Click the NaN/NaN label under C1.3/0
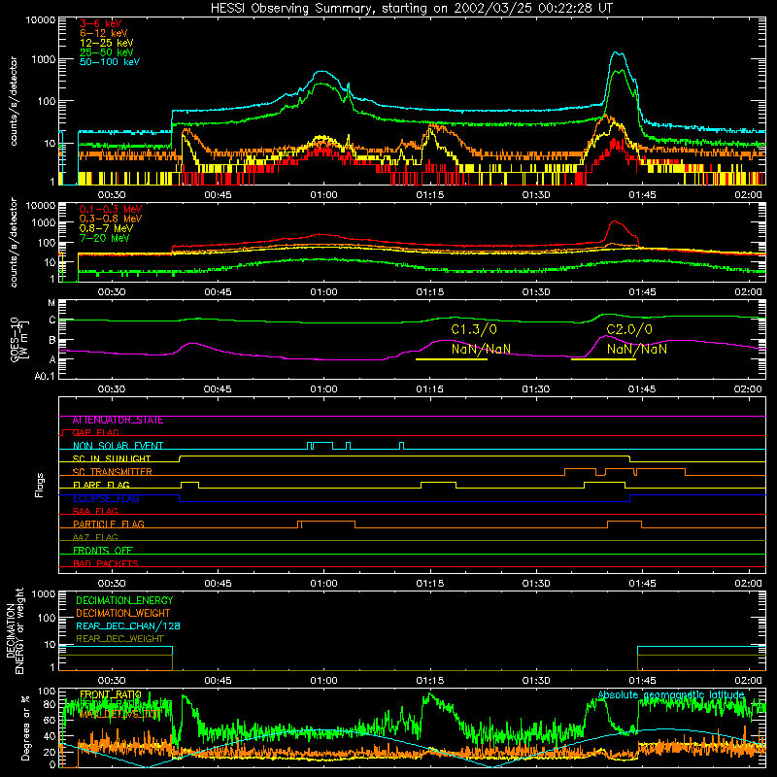This screenshot has width=777, height=777. [481, 349]
